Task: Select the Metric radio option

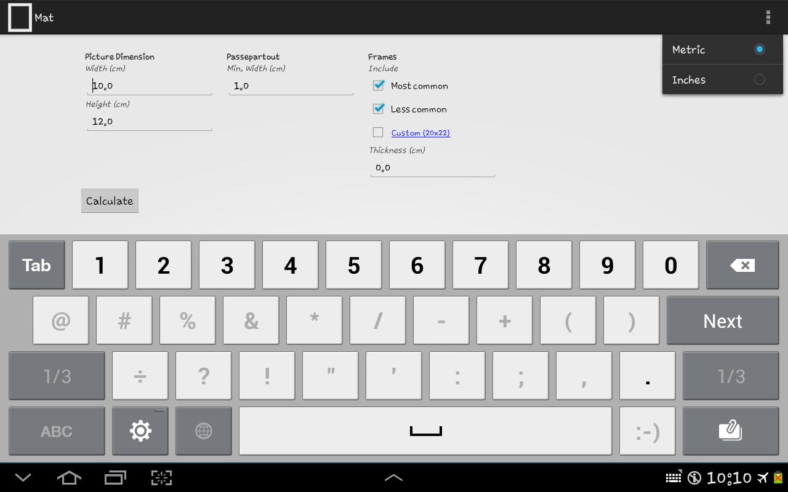Action: 723,50
